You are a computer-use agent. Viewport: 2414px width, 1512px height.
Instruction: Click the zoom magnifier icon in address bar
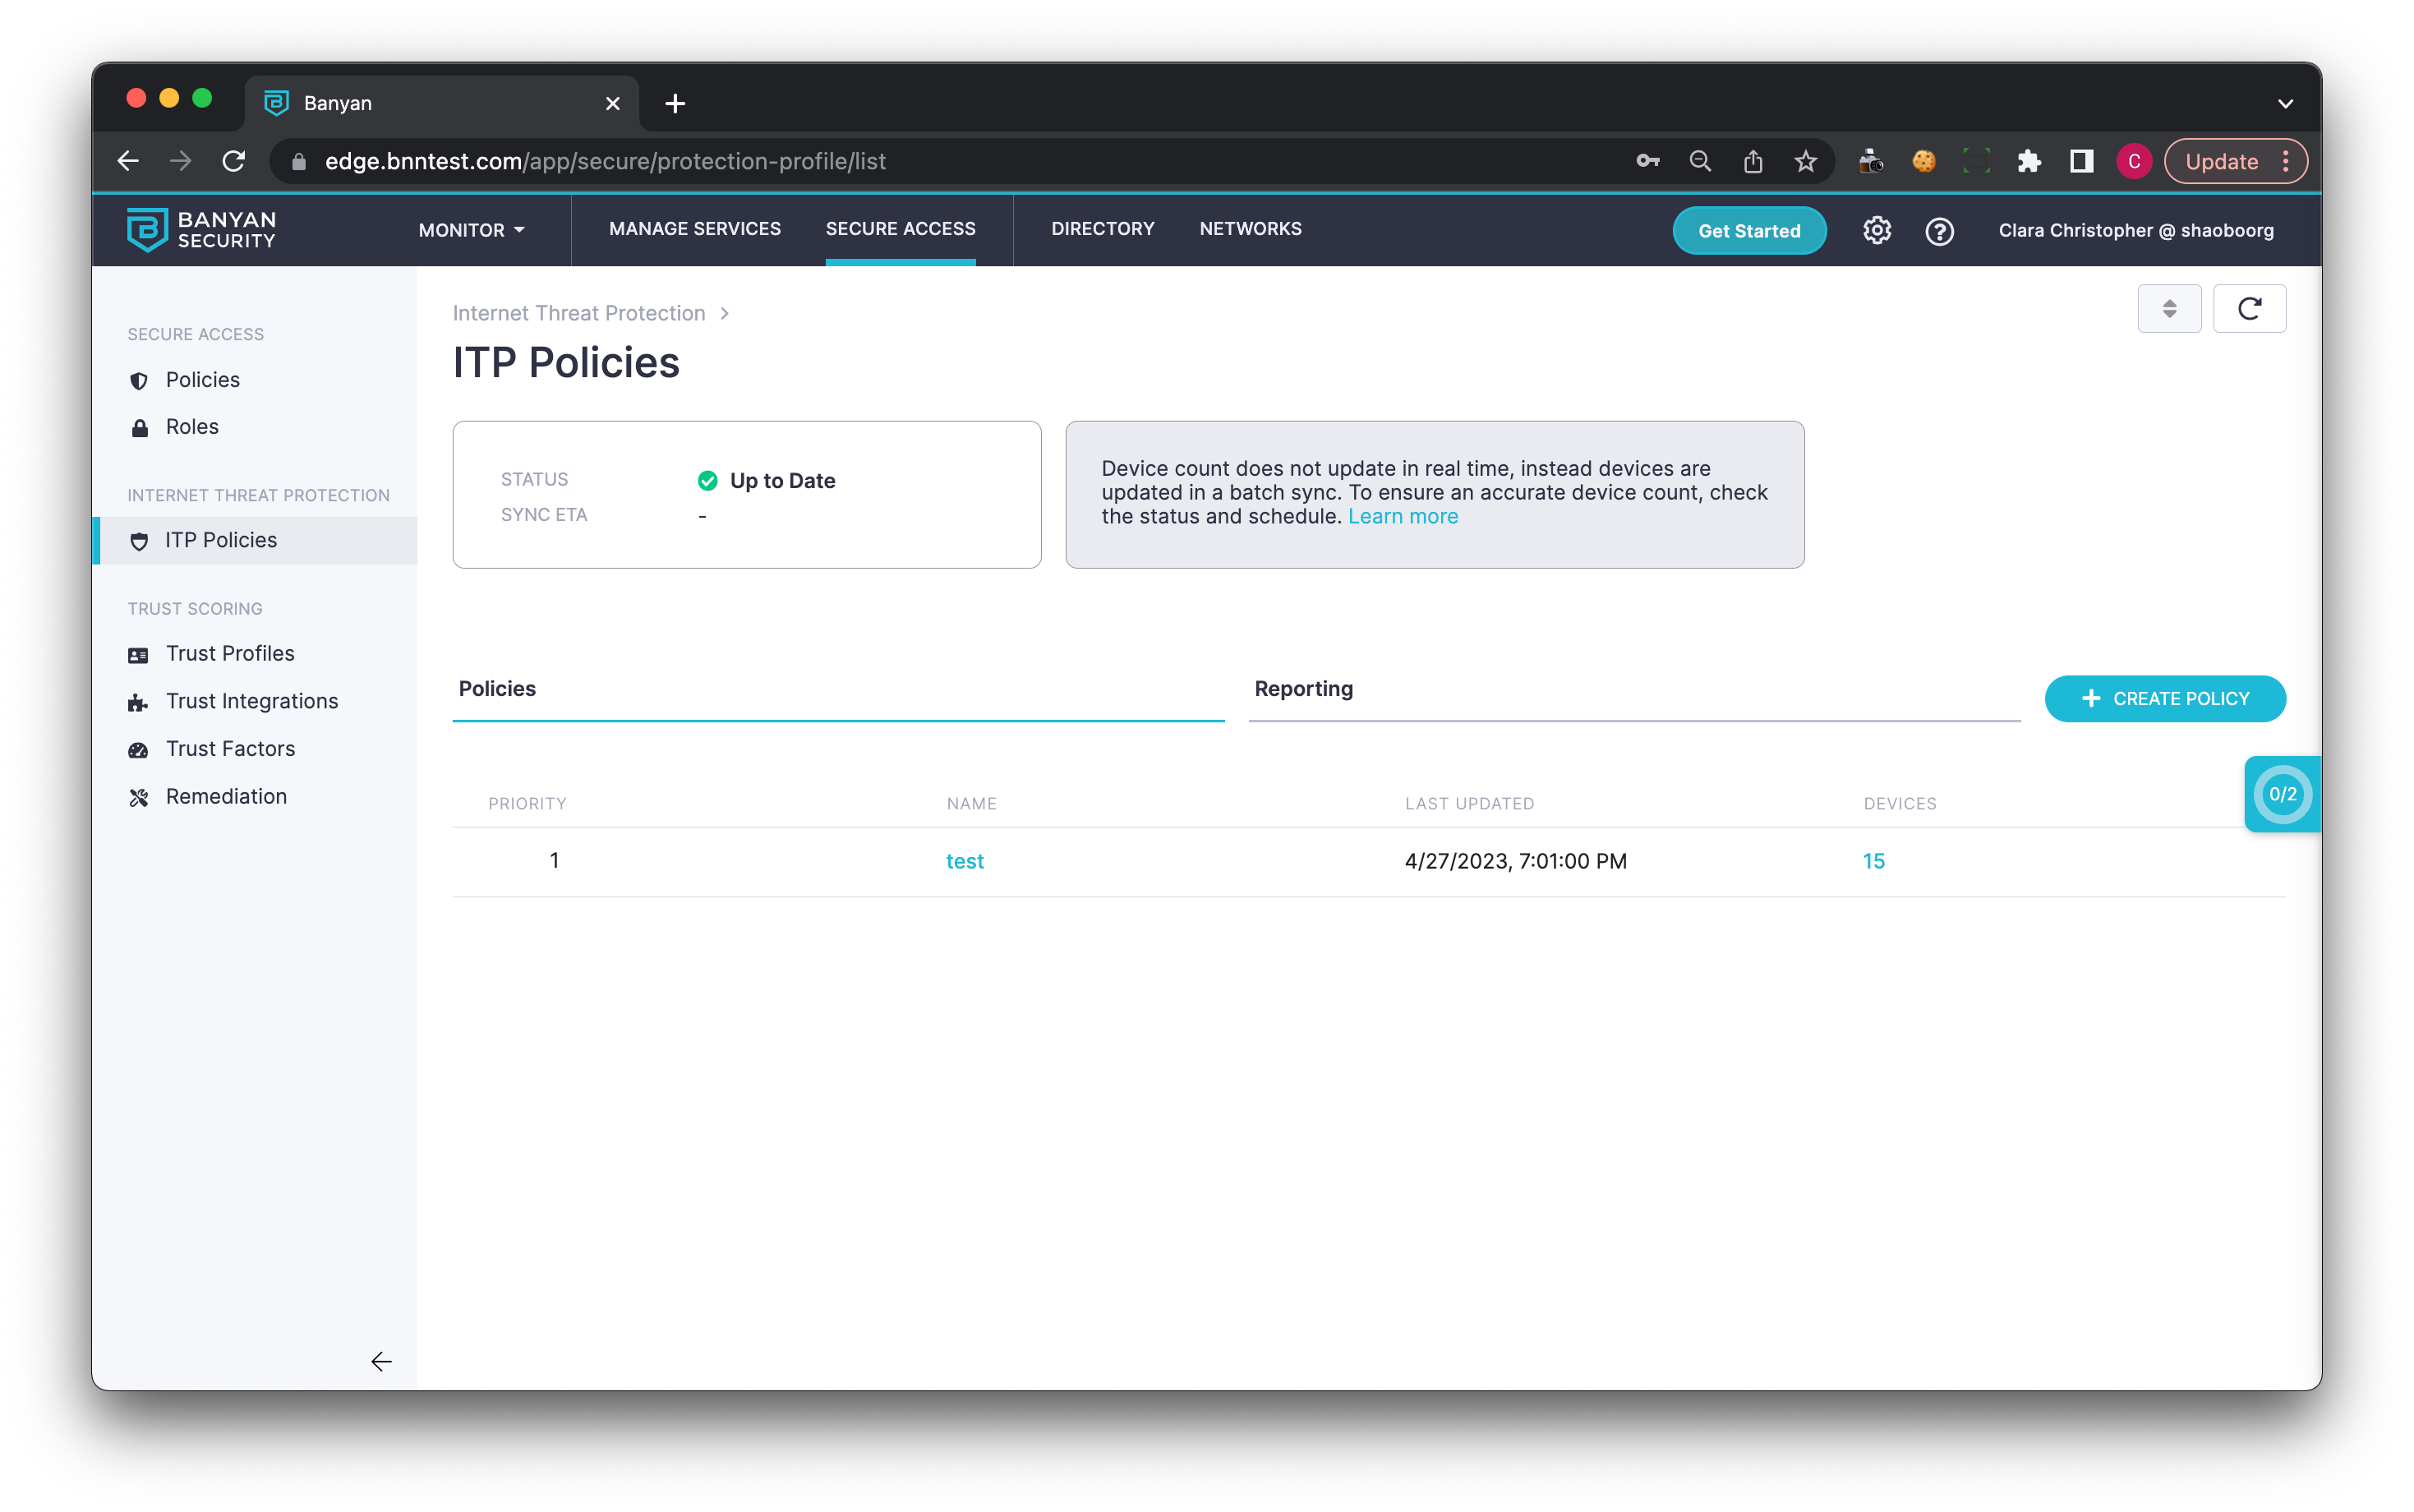[1700, 161]
